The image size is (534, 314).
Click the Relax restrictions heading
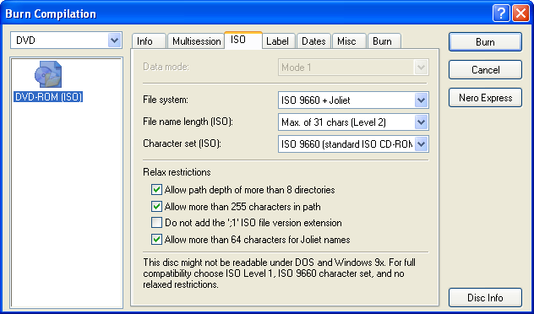[x=177, y=172]
